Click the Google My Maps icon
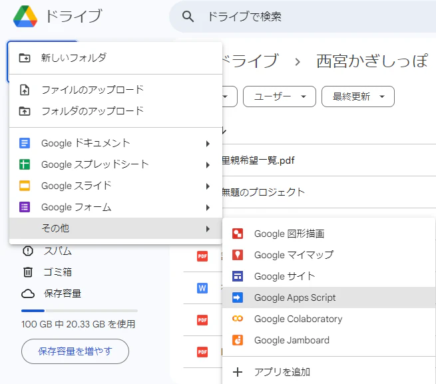This screenshot has width=436, height=384. point(238,255)
